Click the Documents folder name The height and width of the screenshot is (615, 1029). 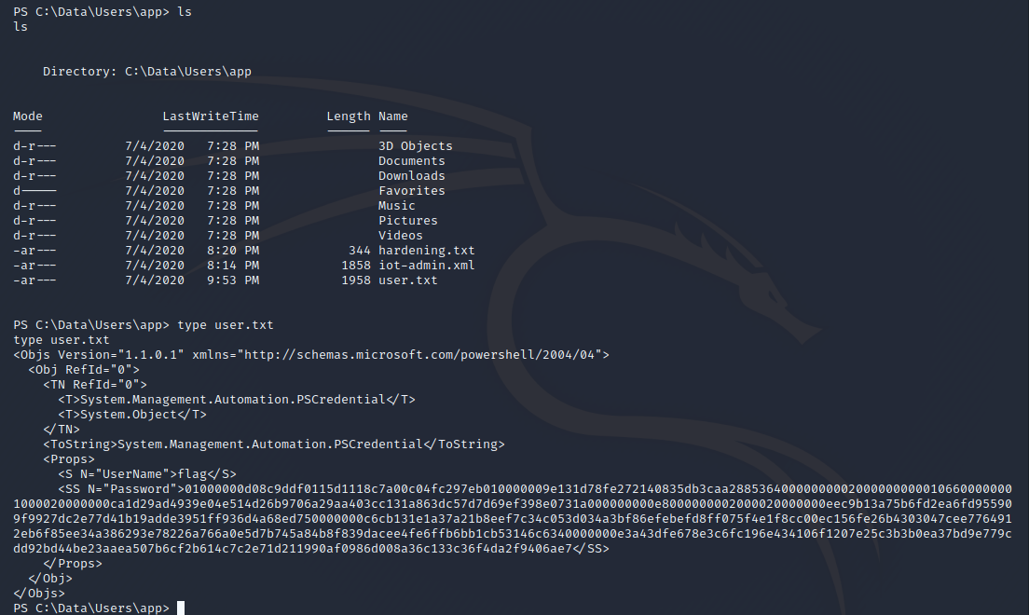[x=411, y=161]
